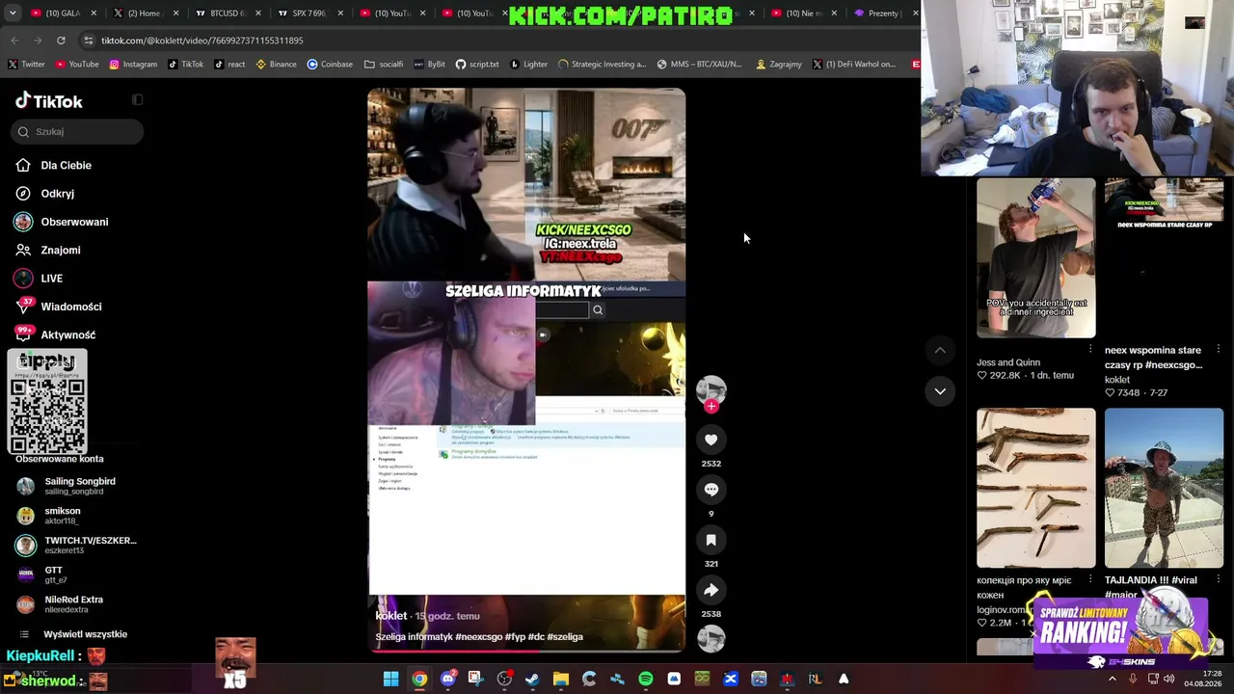Open the comments bubble icon

(x=711, y=490)
